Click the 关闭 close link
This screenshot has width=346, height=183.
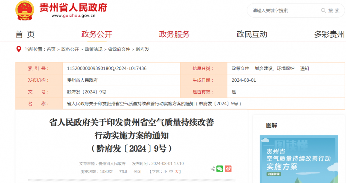pos(137,172)
